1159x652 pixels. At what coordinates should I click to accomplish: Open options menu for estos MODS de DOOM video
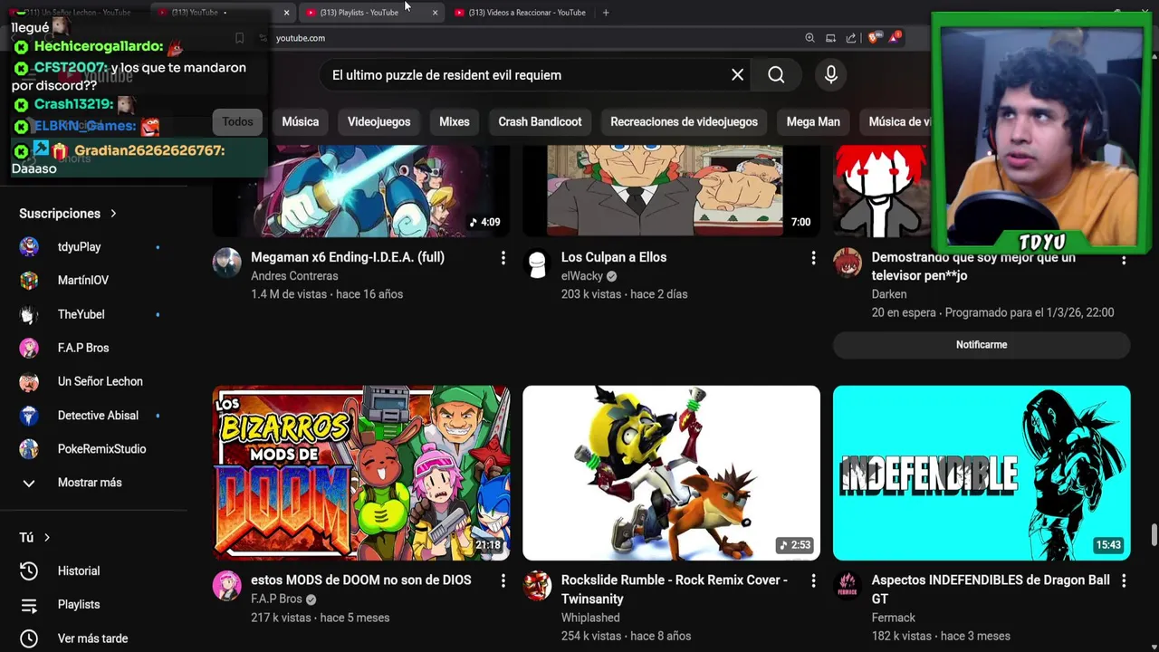[503, 580]
